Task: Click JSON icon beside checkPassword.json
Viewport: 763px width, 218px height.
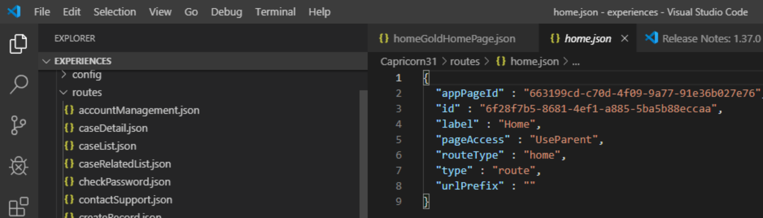Action: (x=69, y=181)
